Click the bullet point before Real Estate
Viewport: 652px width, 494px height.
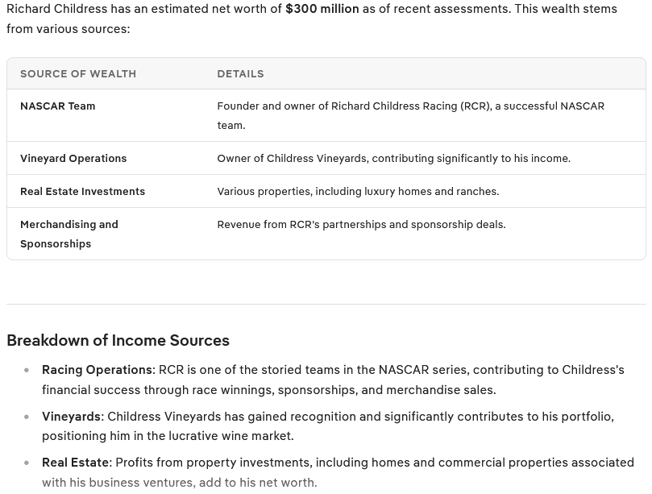tap(27, 463)
